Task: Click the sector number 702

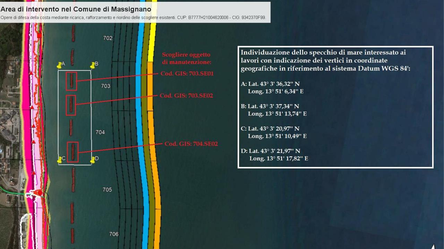Action: pos(108,38)
